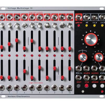The image size is (105, 105).
Task: Grab the stage 9 lower slider cap
Action: click(x=62, y=78)
